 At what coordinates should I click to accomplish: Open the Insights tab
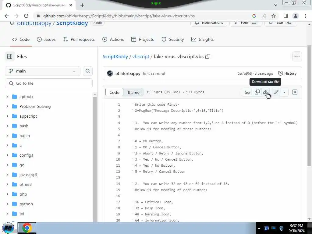click(x=202, y=39)
